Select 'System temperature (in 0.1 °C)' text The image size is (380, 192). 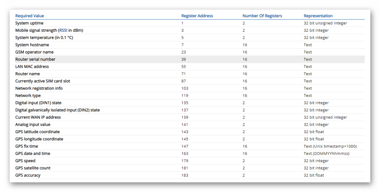pos(44,38)
